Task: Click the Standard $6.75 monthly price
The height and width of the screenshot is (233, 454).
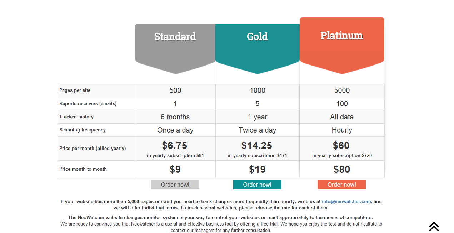Action: (175, 145)
